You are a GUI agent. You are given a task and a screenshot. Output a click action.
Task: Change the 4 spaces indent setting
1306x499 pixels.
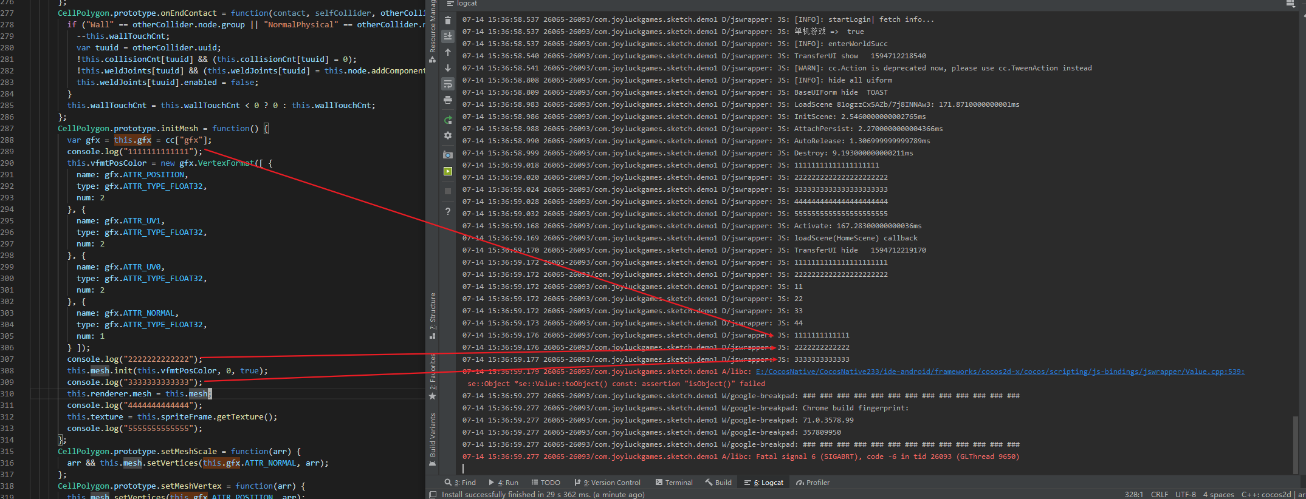1218,495
